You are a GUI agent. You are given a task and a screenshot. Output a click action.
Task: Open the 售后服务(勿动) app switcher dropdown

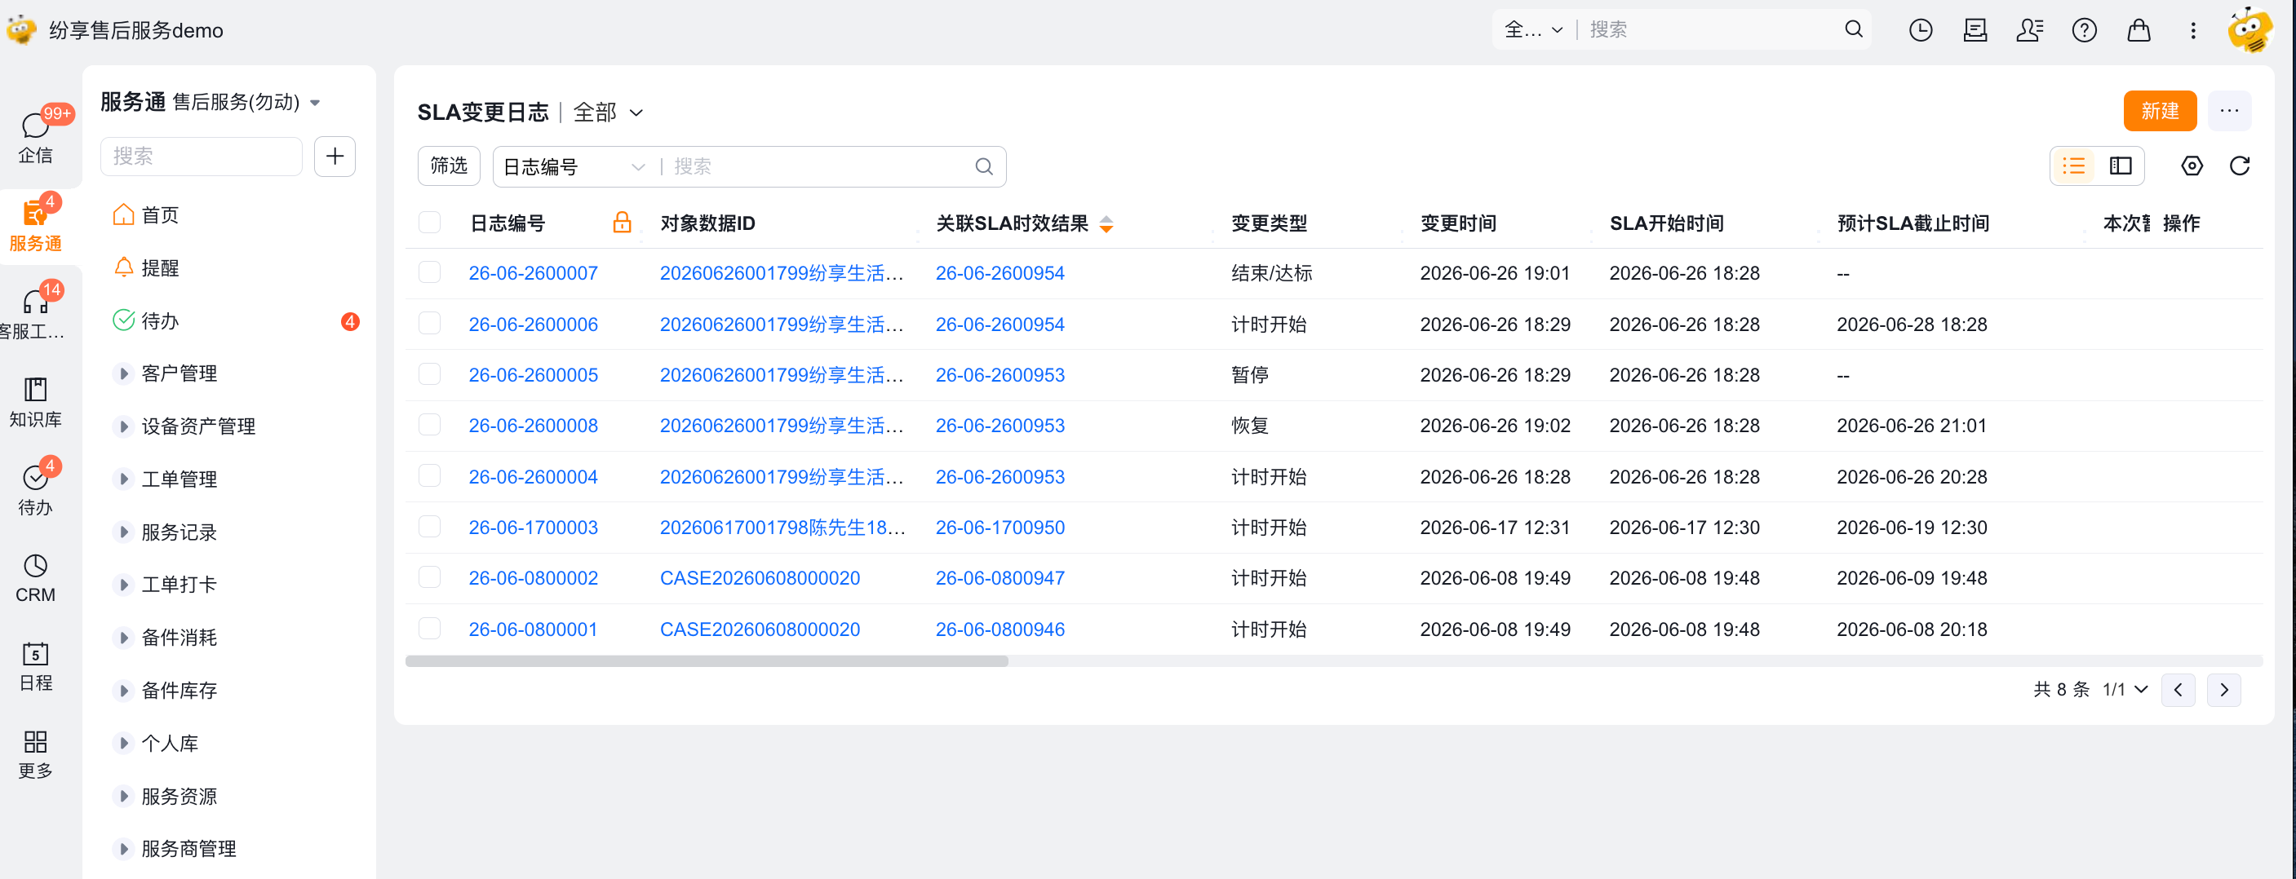tap(246, 103)
